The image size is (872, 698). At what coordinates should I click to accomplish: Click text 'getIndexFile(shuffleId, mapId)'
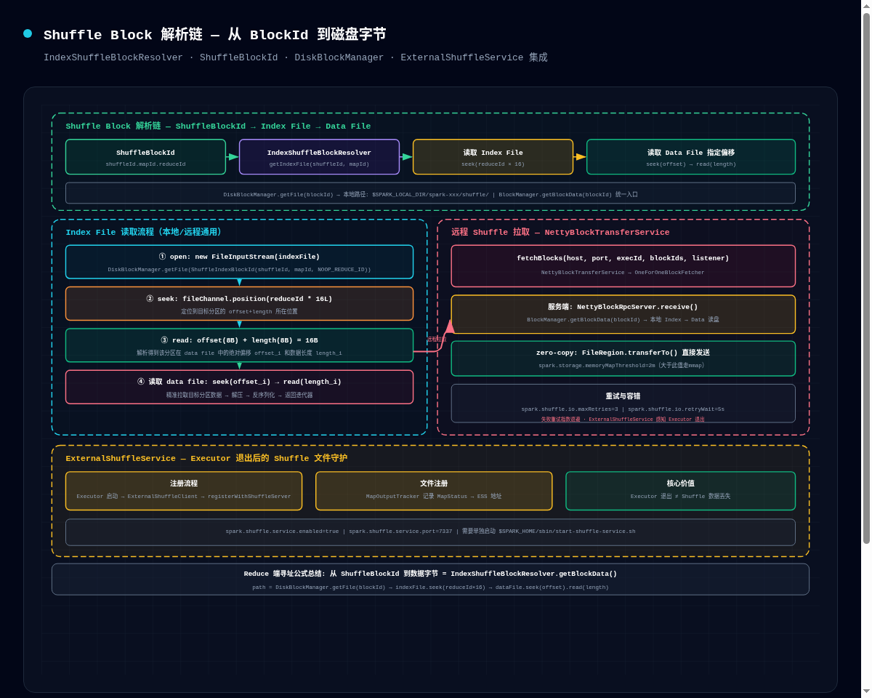[x=319, y=164]
